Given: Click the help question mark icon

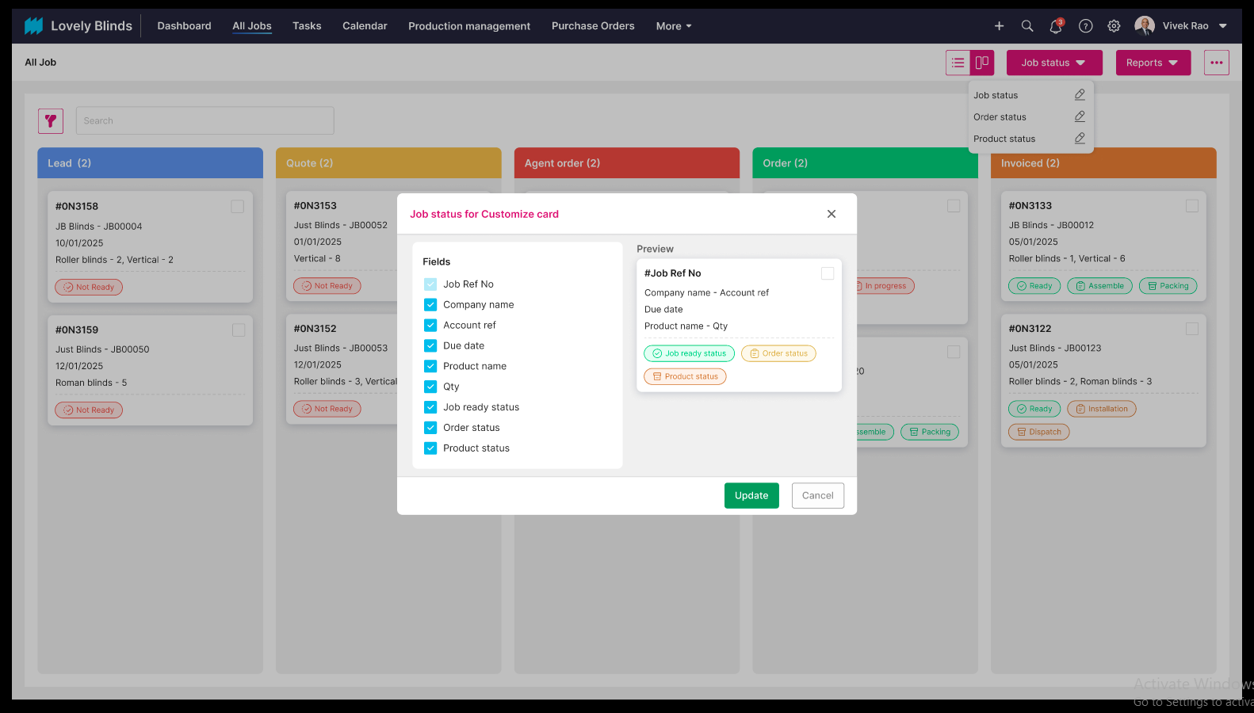Looking at the screenshot, I should (1085, 26).
